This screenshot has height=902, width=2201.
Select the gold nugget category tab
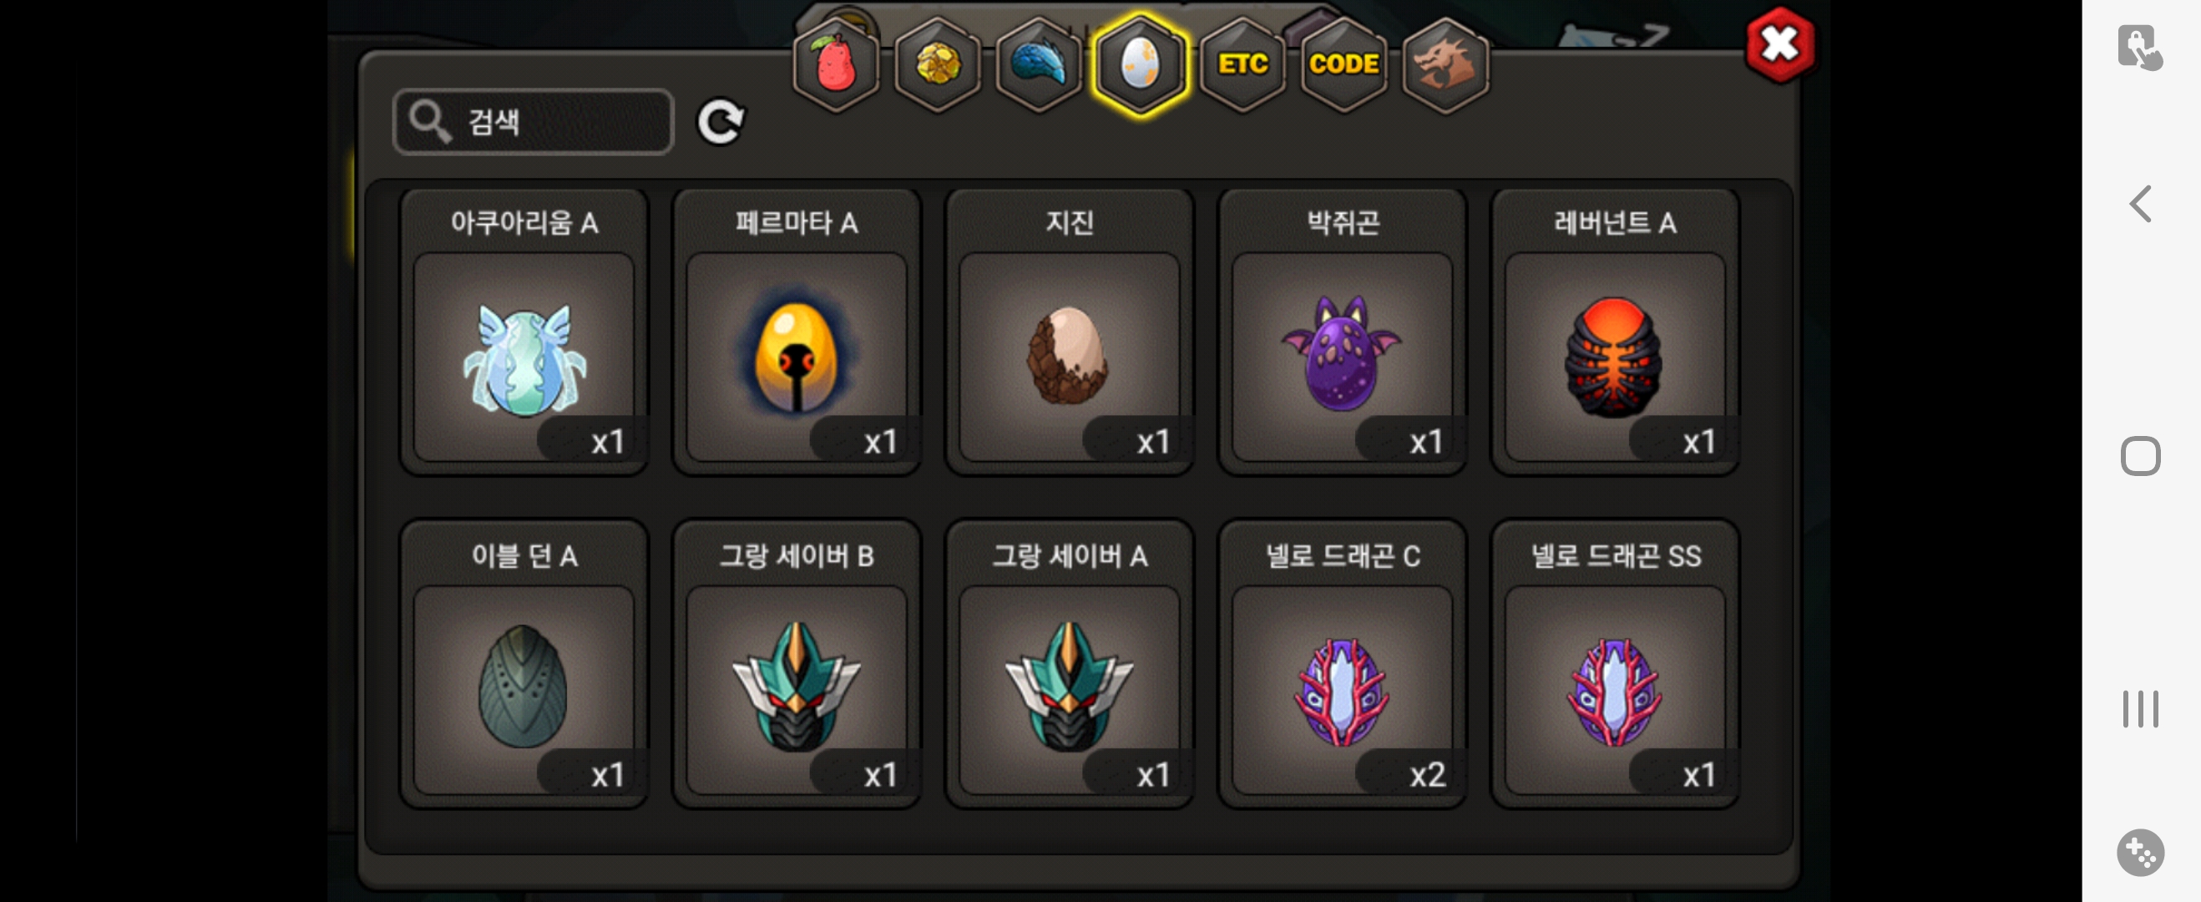938,64
